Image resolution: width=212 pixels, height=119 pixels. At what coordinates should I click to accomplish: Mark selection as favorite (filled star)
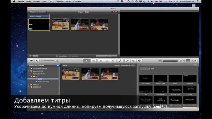click(101, 61)
